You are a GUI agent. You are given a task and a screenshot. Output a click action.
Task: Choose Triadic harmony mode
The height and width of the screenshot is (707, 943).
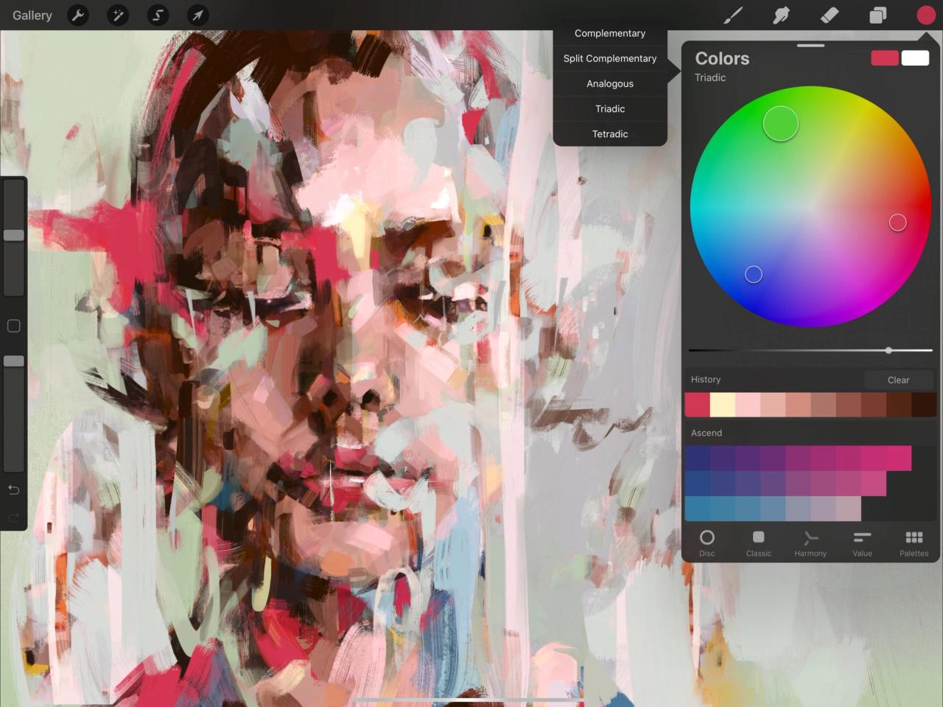[610, 108]
